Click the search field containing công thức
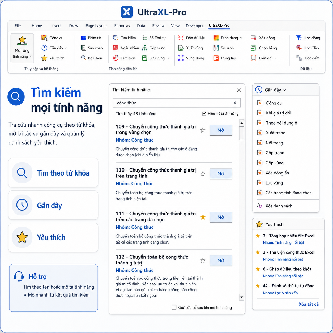The width and height of the screenshot is (333, 333). [x=177, y=103]
